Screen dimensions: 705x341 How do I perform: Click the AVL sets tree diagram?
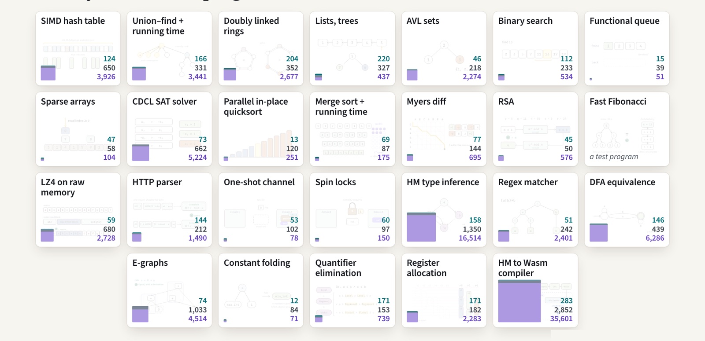pyautogui.click(x=444, y=55)
